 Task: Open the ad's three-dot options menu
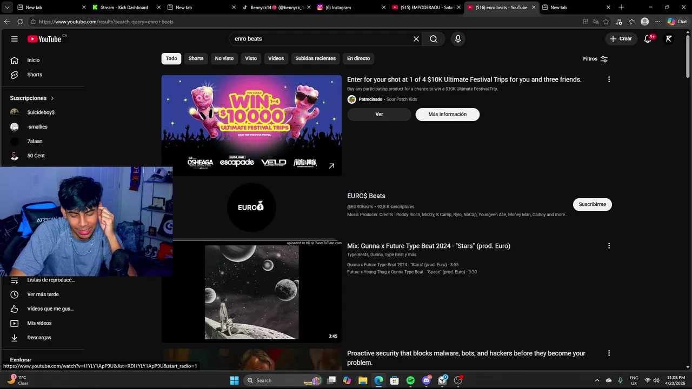(x=609, y=79)
